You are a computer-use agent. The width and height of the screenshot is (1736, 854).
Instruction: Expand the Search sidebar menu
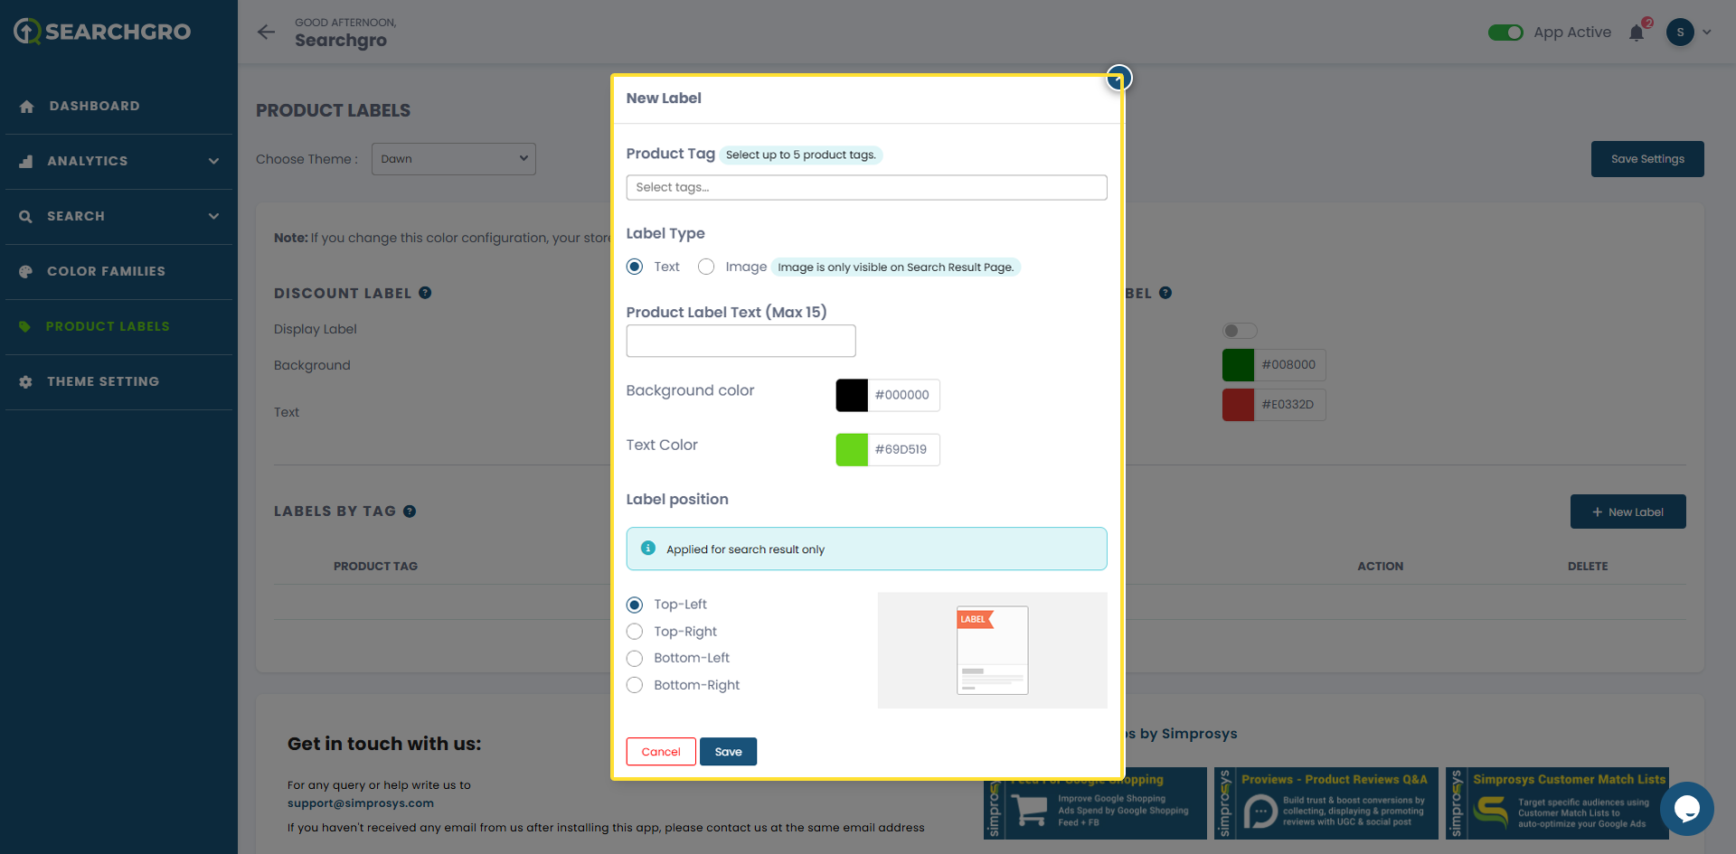pos(118,216)
